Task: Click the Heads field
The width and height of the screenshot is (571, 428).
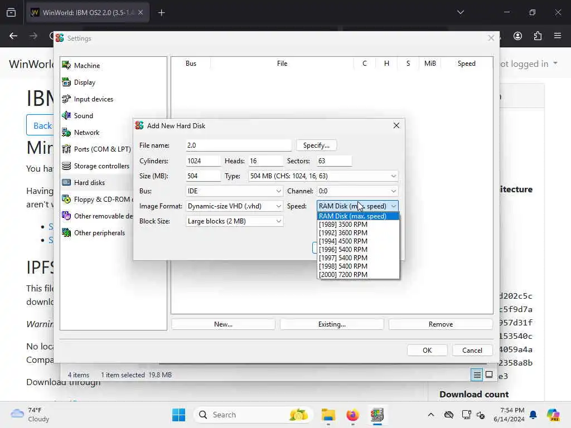Action: coord(266,161)
